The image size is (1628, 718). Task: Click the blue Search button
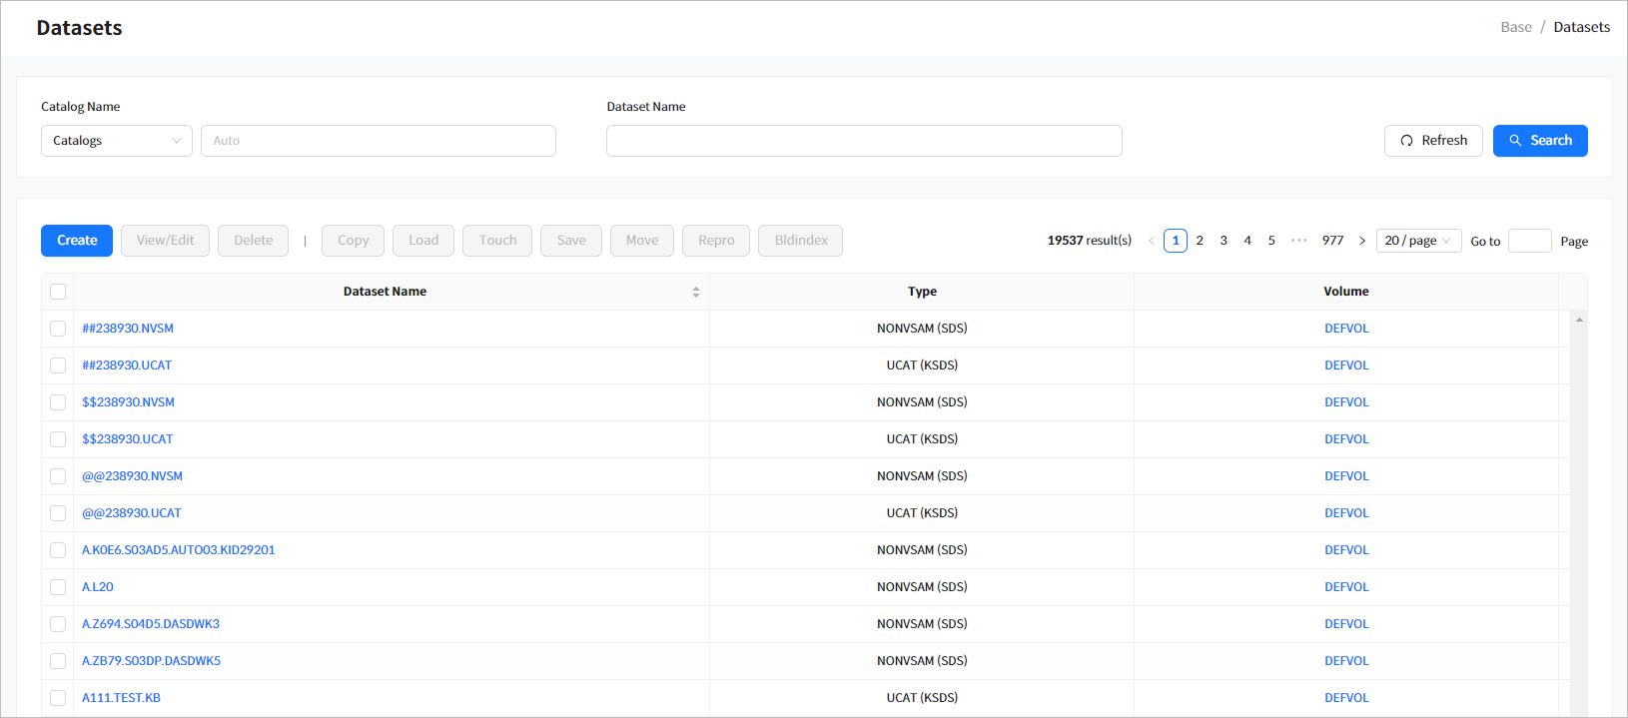coord(1539,141)
